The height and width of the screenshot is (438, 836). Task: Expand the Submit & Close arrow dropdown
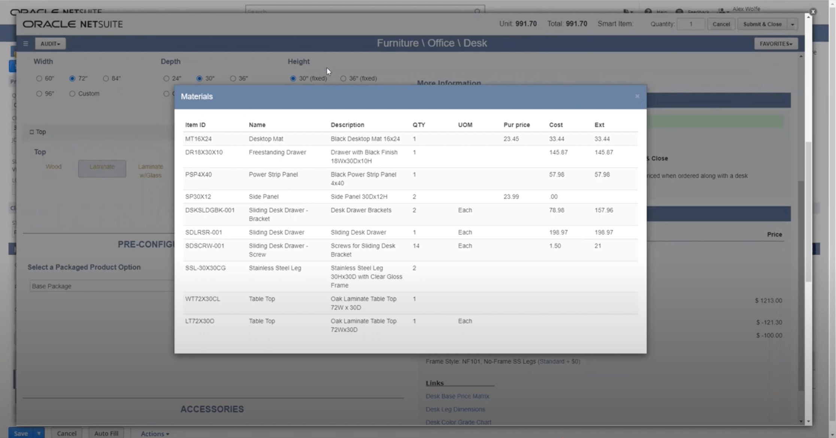coord(793,24)
